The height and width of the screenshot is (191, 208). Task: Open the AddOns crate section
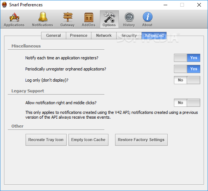pos(88,19)
